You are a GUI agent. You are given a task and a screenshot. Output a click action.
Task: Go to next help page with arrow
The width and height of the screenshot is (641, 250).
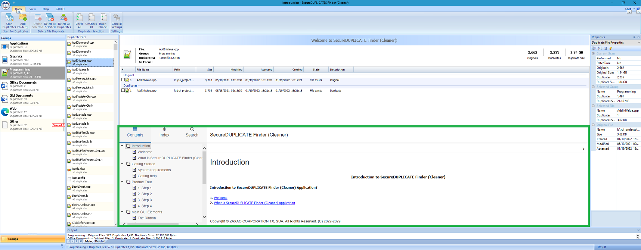(x=583, y=149)
